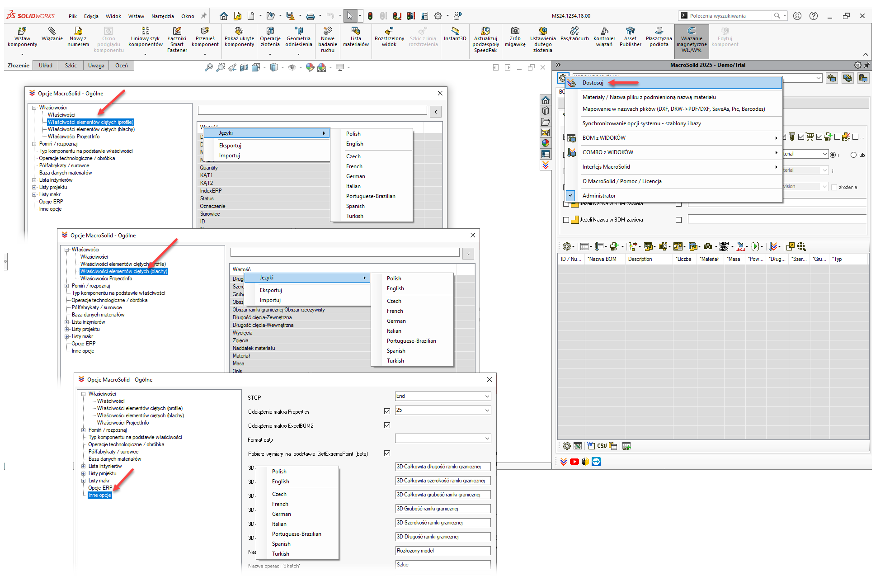Screen dimensions: 885x576
Task: Click the PDF export icon in MacroSolid toolbar
Action: pos(740,246)
